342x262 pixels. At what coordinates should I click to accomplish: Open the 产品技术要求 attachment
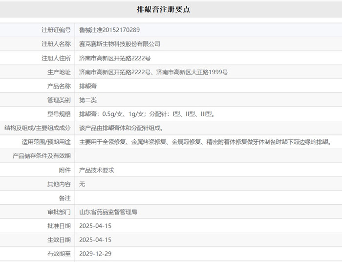97,170
